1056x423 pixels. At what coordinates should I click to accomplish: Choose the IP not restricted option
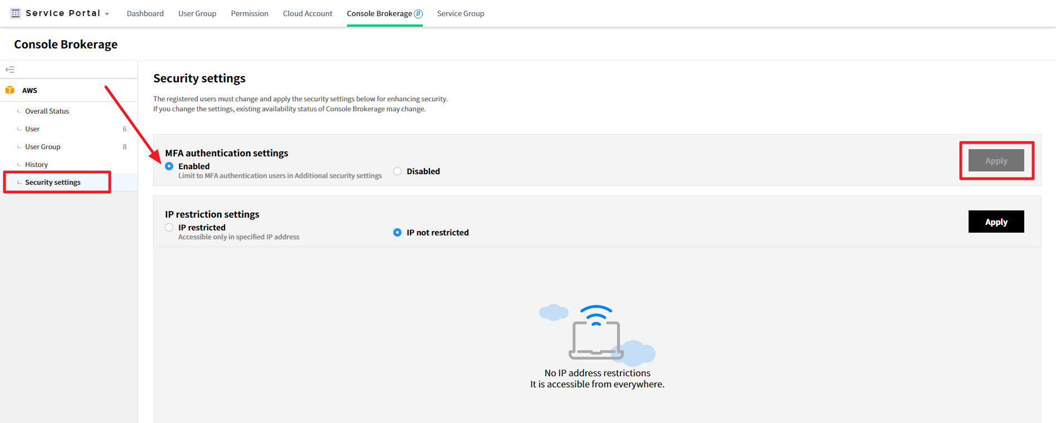tap(398, 233)
